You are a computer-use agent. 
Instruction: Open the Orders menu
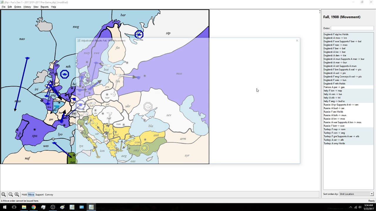click(18, 7)
